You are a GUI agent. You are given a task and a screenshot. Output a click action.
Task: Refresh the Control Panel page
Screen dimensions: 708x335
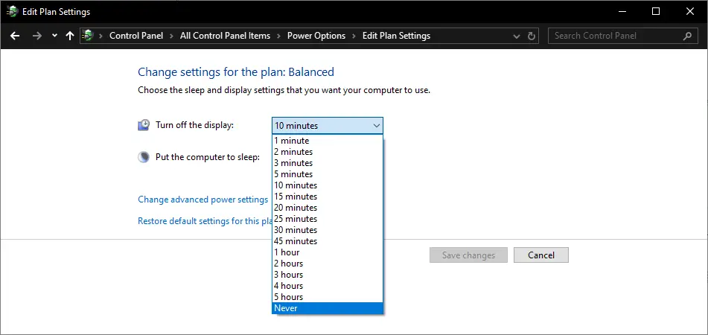(532, 36)
